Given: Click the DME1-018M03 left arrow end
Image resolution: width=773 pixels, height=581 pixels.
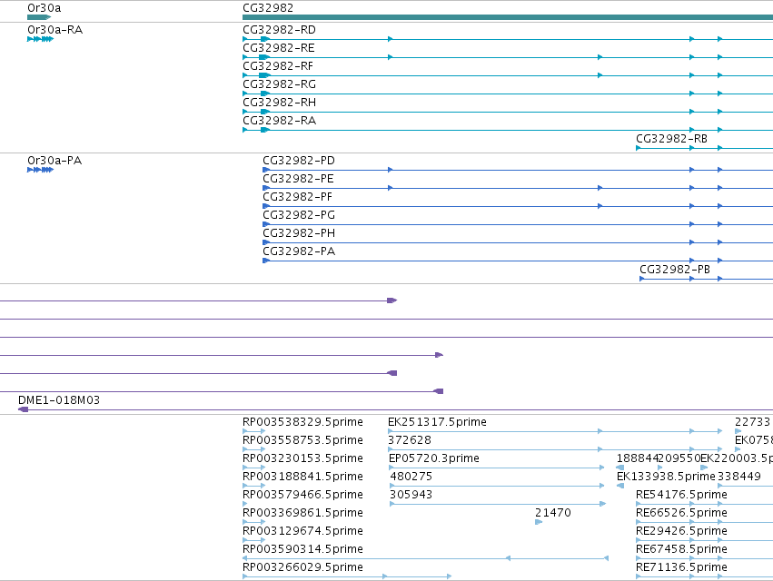Looking at the screenshot, I should 24,409.
